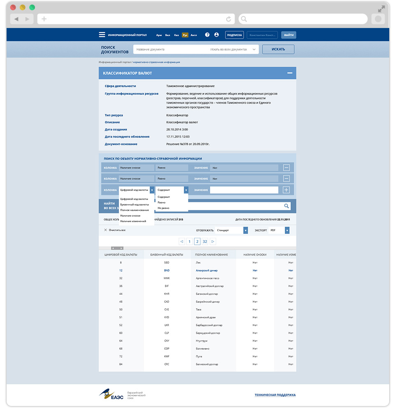Collapse the Классификатор валют panel
The width and height of the screenshot is (395, 411).
290,73
